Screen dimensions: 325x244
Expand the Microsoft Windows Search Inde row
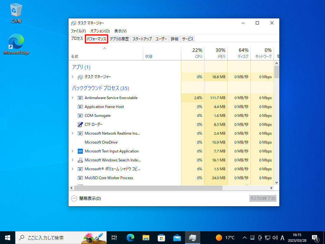point(73,160)
